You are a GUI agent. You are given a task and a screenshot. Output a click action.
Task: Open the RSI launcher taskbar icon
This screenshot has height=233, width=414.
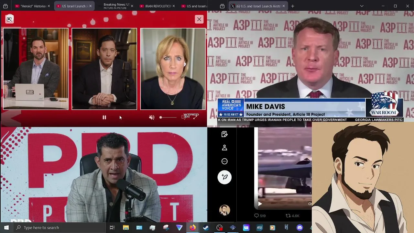(259, 227)
